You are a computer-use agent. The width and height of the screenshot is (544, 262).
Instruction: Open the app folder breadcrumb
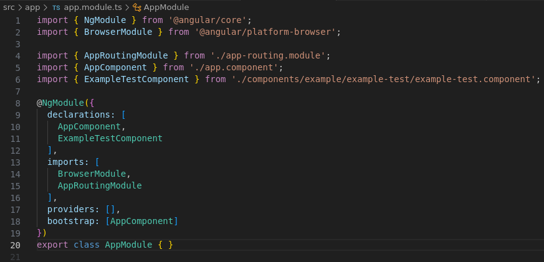coord(32,7)
